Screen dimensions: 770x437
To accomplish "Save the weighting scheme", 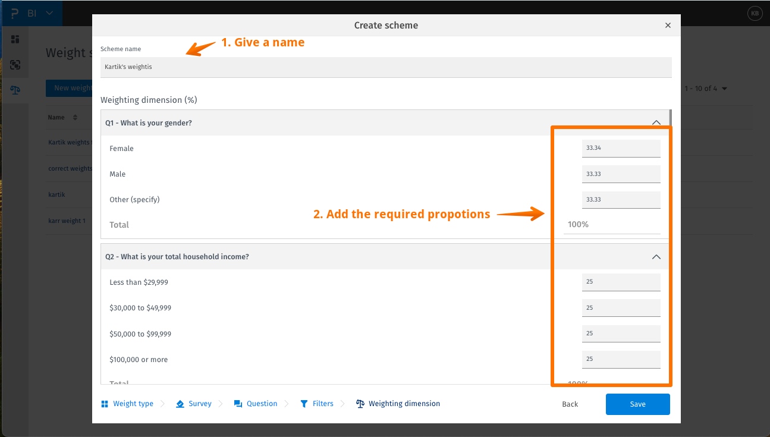I will pos(637,404).
